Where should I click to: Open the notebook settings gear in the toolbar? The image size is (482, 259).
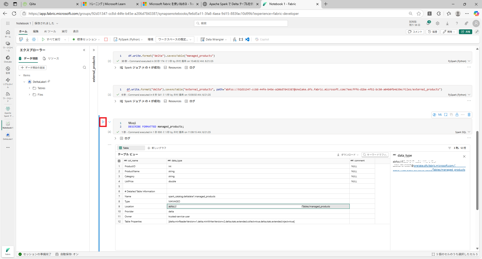[x=34, y=39]
